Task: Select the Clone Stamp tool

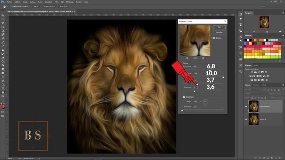Action: pos(3,50)
